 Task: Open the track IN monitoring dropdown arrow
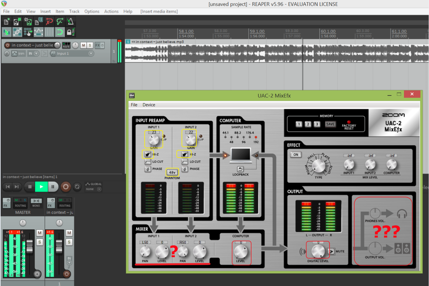point(36,53)
